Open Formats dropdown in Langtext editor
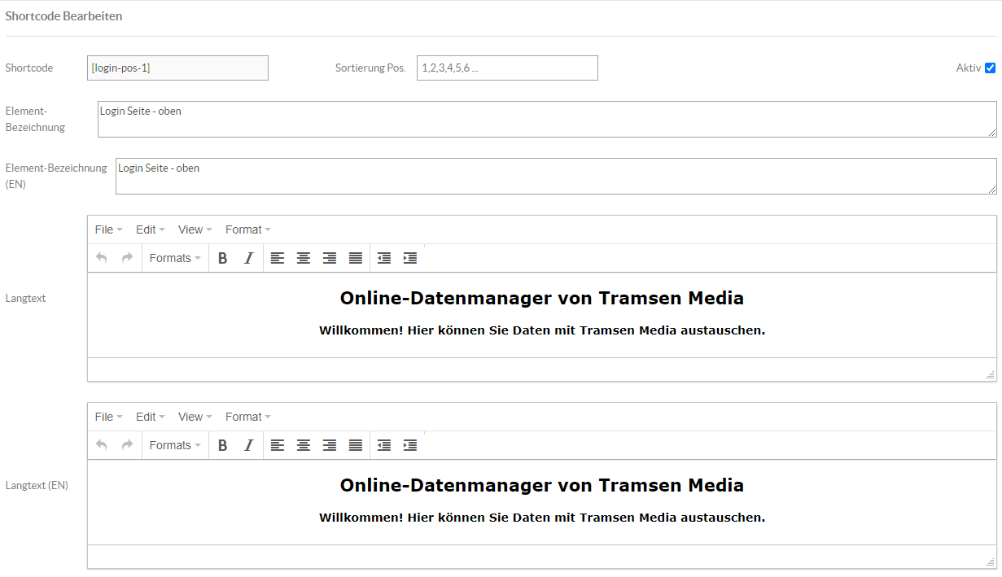1002x577 pixels. [x=175, y=258]
